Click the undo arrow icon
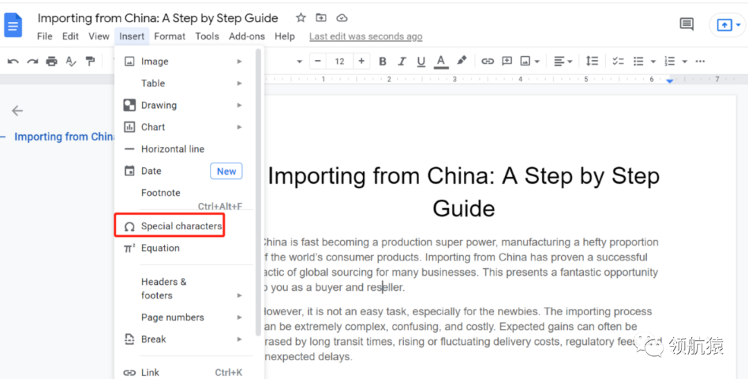This screenshot has width=748, height=379. click(x=13, y=62)
